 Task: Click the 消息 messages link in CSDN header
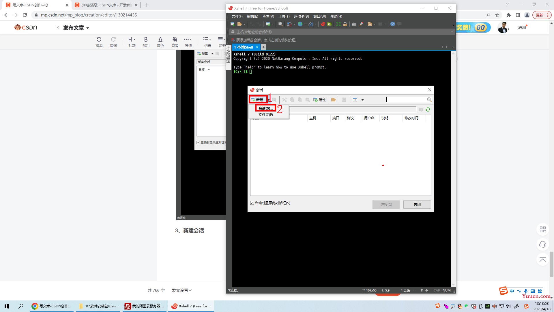click(522, 28)
